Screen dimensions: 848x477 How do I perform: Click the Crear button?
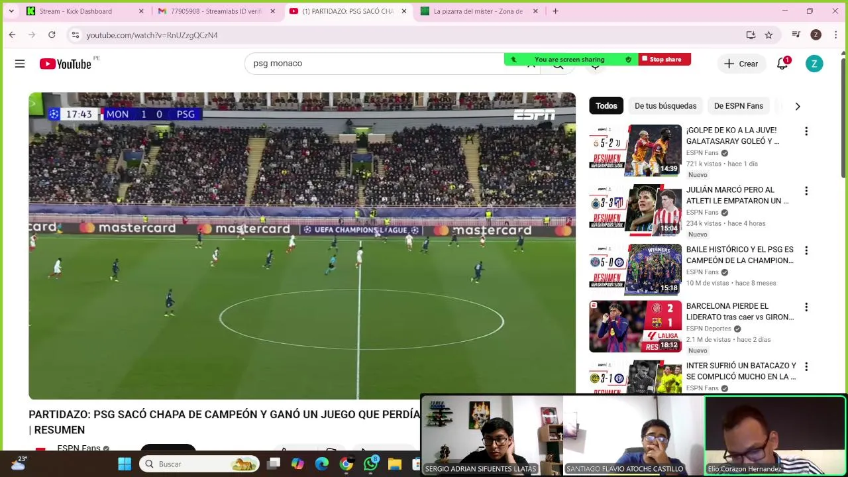741,64
